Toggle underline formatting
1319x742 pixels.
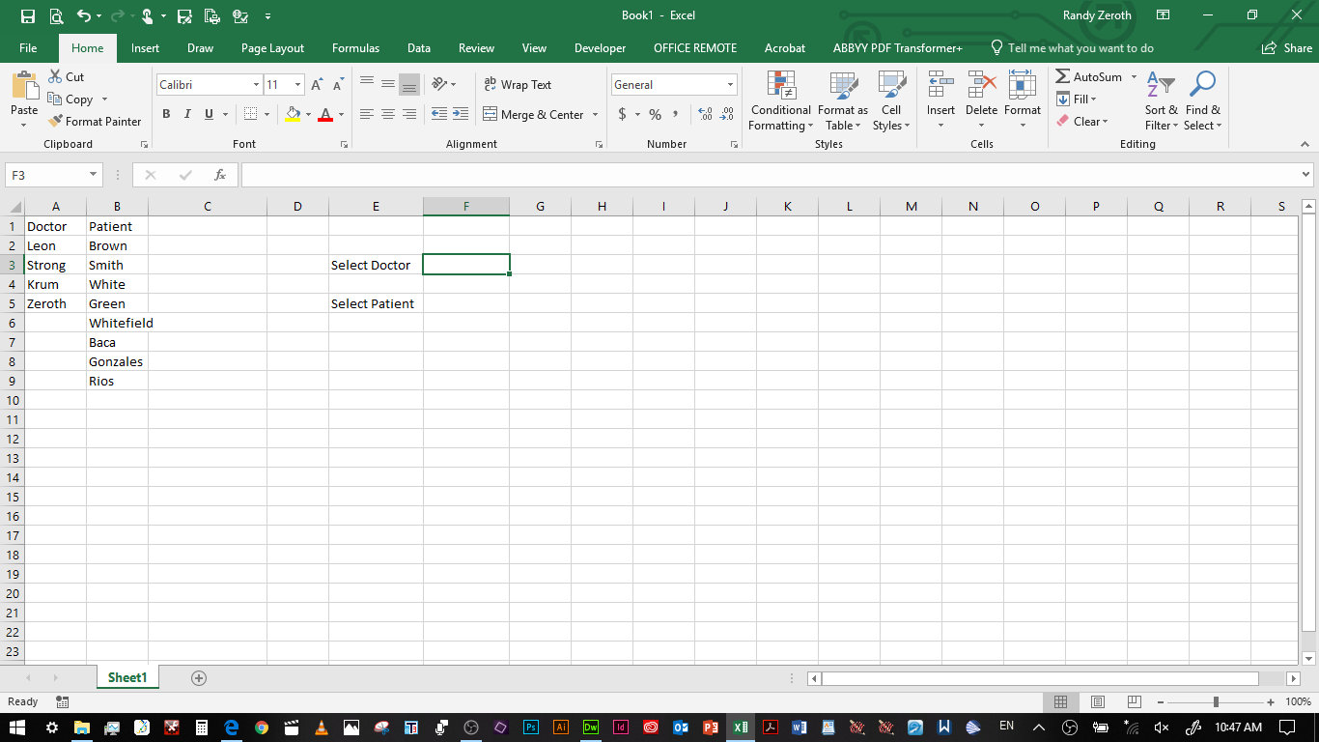[x=207, y=114]
